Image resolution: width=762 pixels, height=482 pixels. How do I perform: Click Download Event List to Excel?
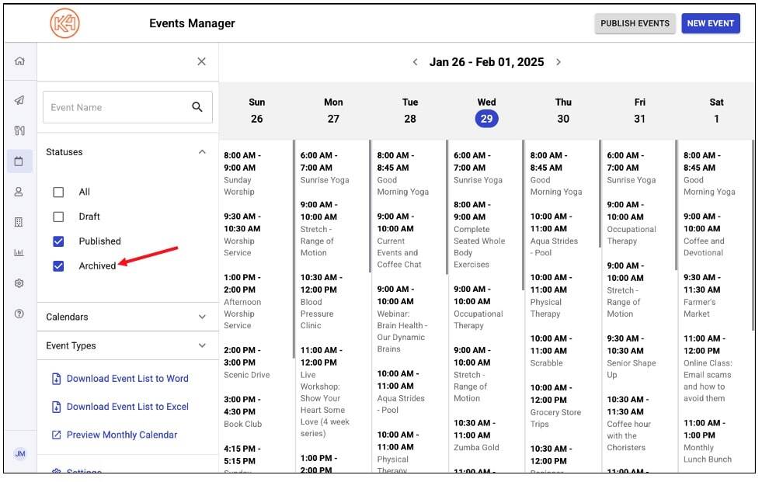[x=127, y=407]
